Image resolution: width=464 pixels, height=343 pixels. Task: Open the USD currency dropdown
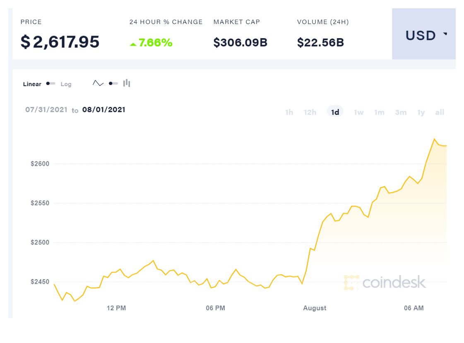point(423,36)
